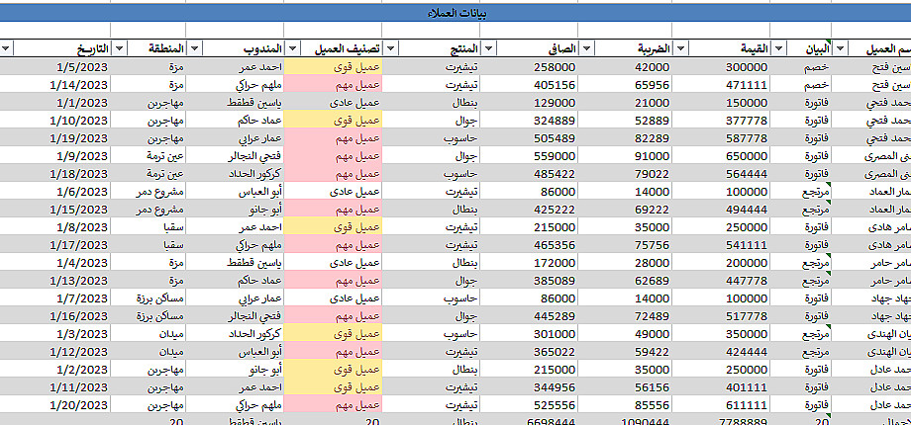The width and height of the screenshot is (911, 425).
Task: Select the cell مشروع دمر dated 1/6/2023
Action: [149, 192]
